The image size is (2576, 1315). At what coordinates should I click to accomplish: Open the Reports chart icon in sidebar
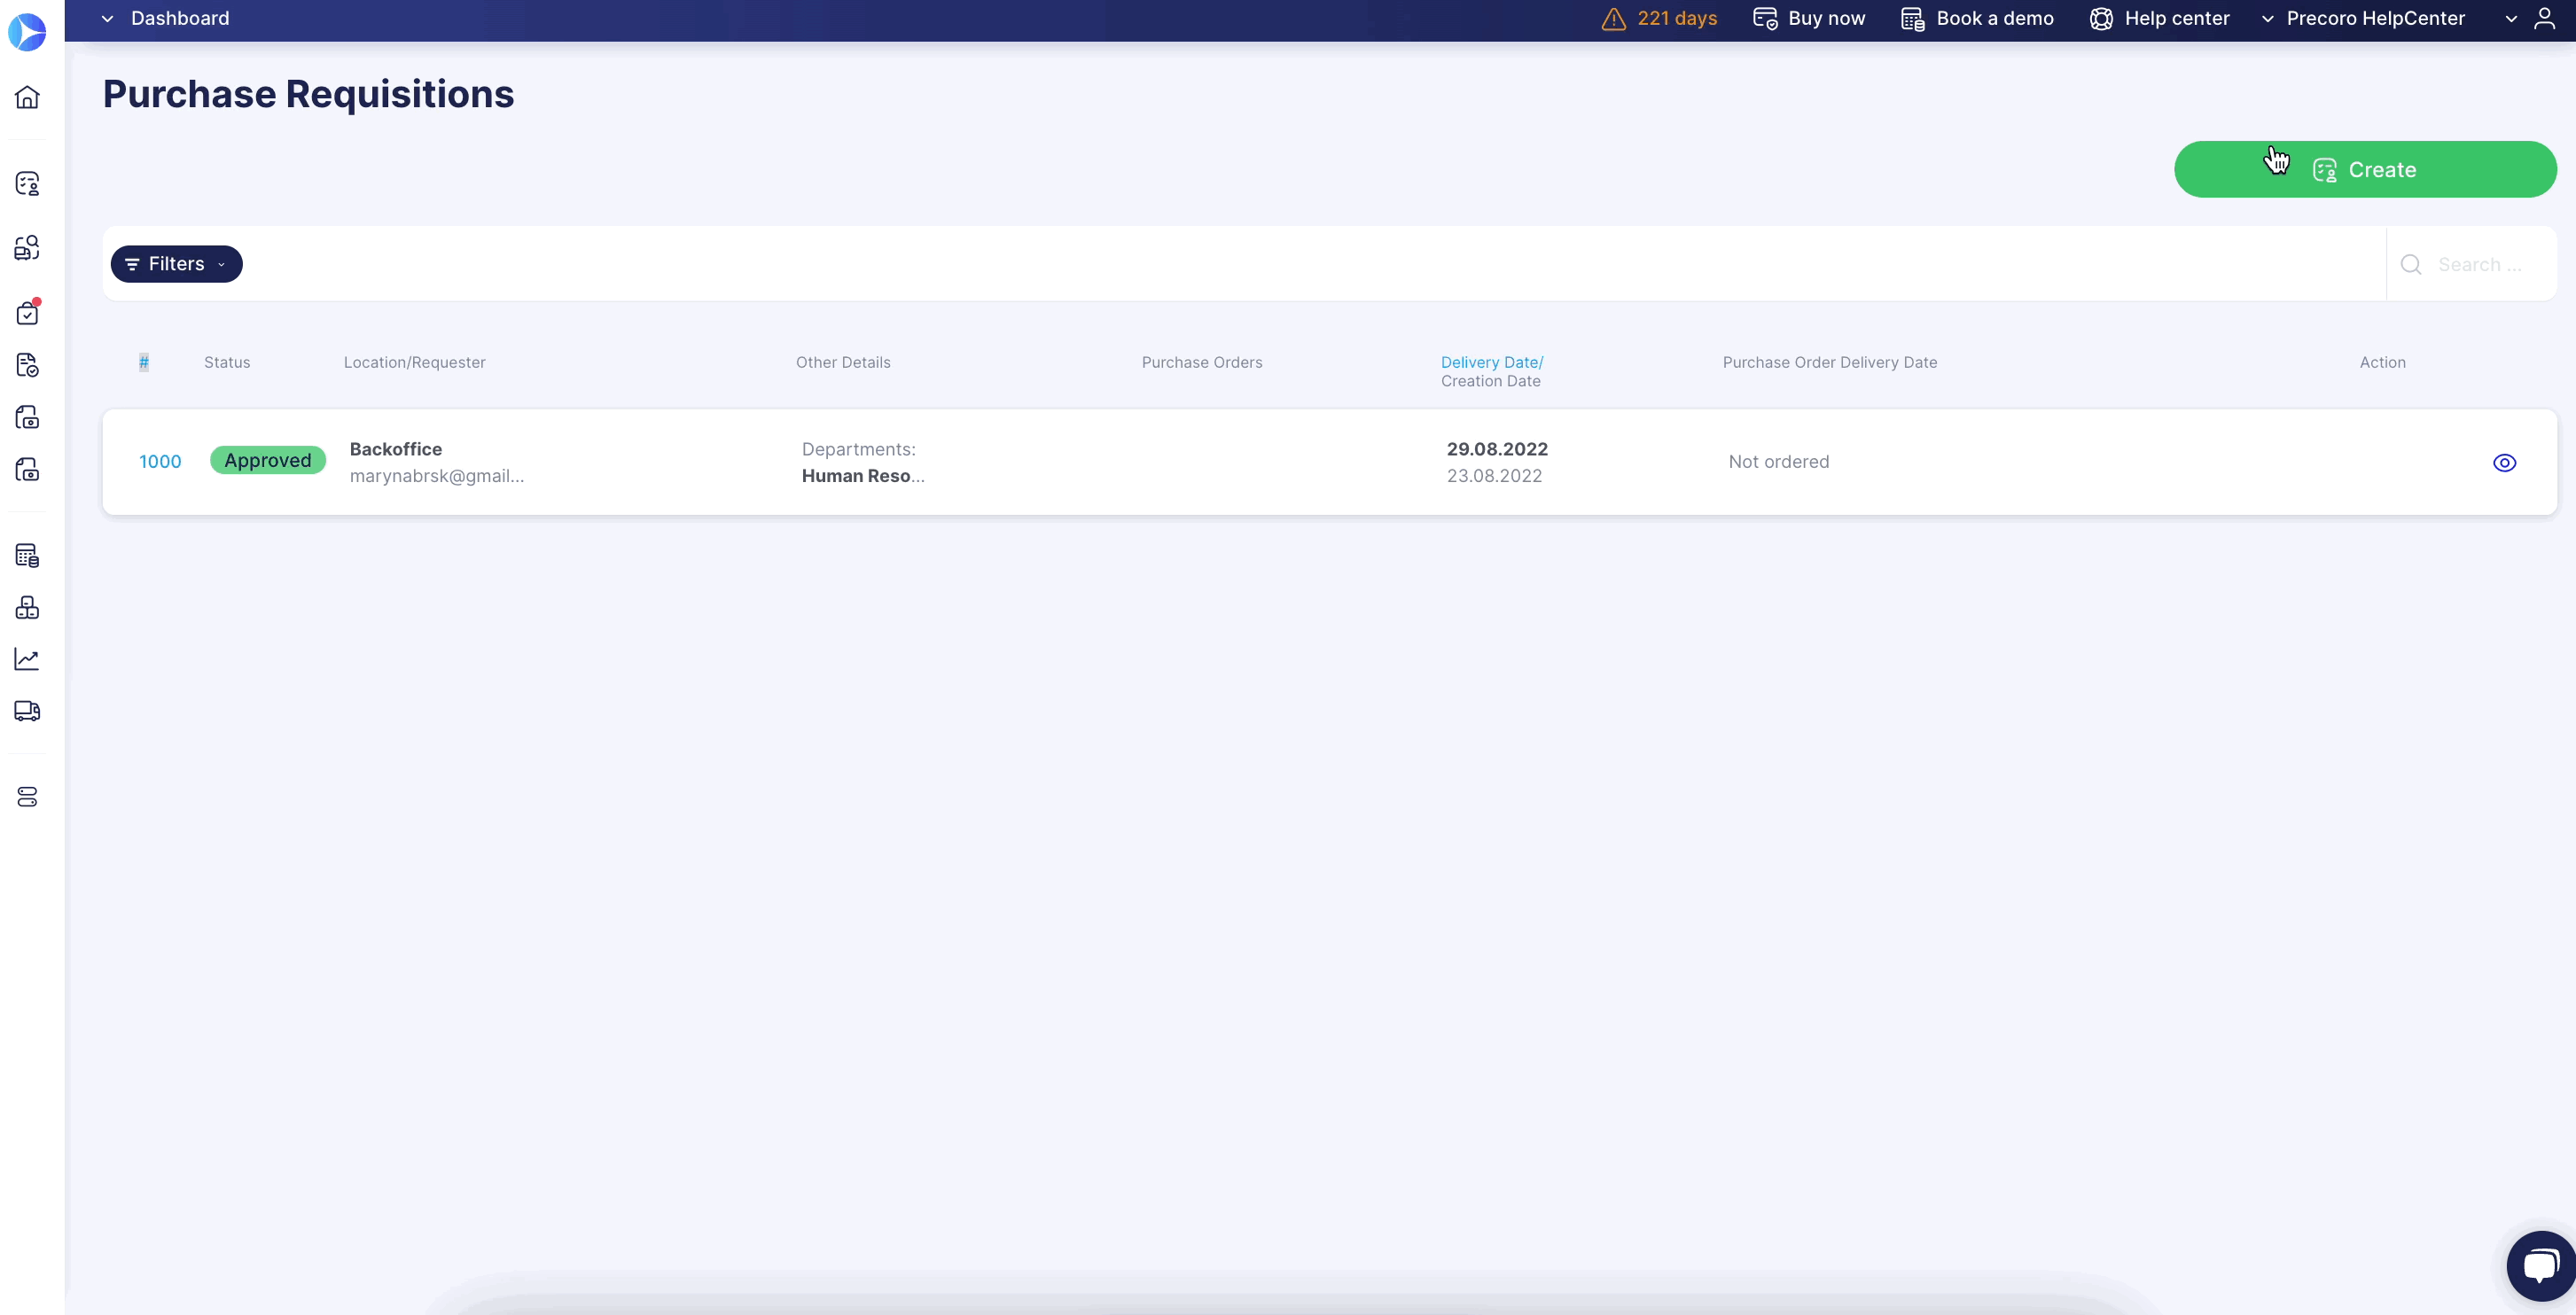pos(27,658)
